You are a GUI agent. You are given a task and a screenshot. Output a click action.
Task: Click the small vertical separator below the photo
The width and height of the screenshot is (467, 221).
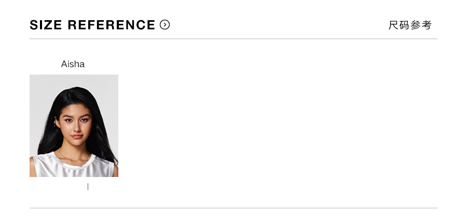point(88,187)
